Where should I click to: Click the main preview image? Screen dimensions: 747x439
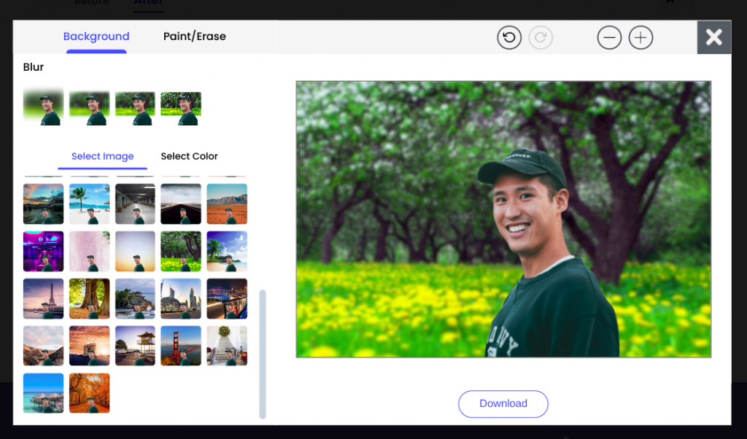point(503,219)
